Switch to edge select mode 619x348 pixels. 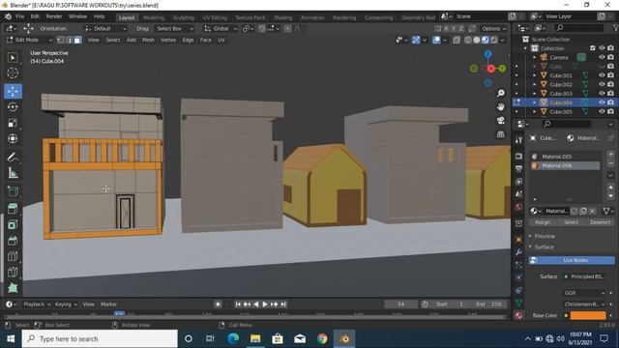pos(69,40)
